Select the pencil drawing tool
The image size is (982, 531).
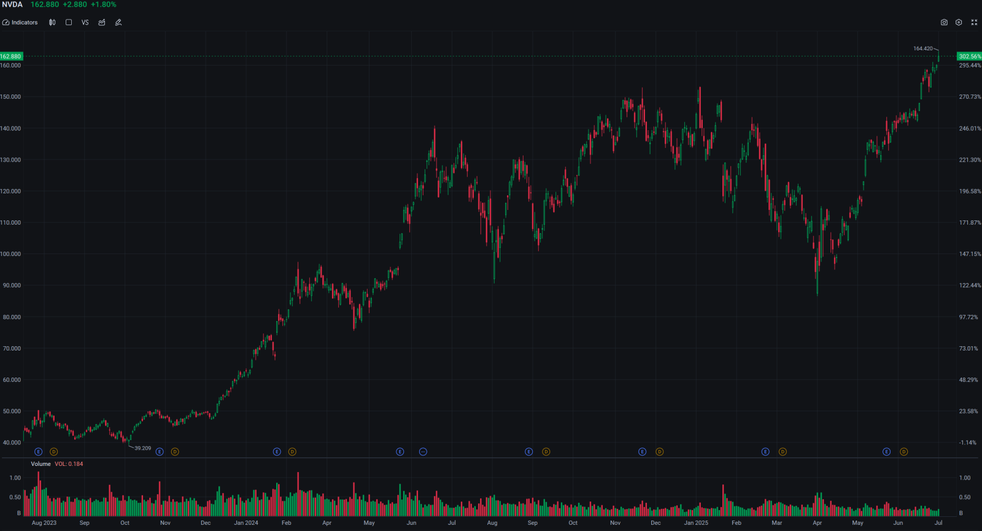[118, 22]
